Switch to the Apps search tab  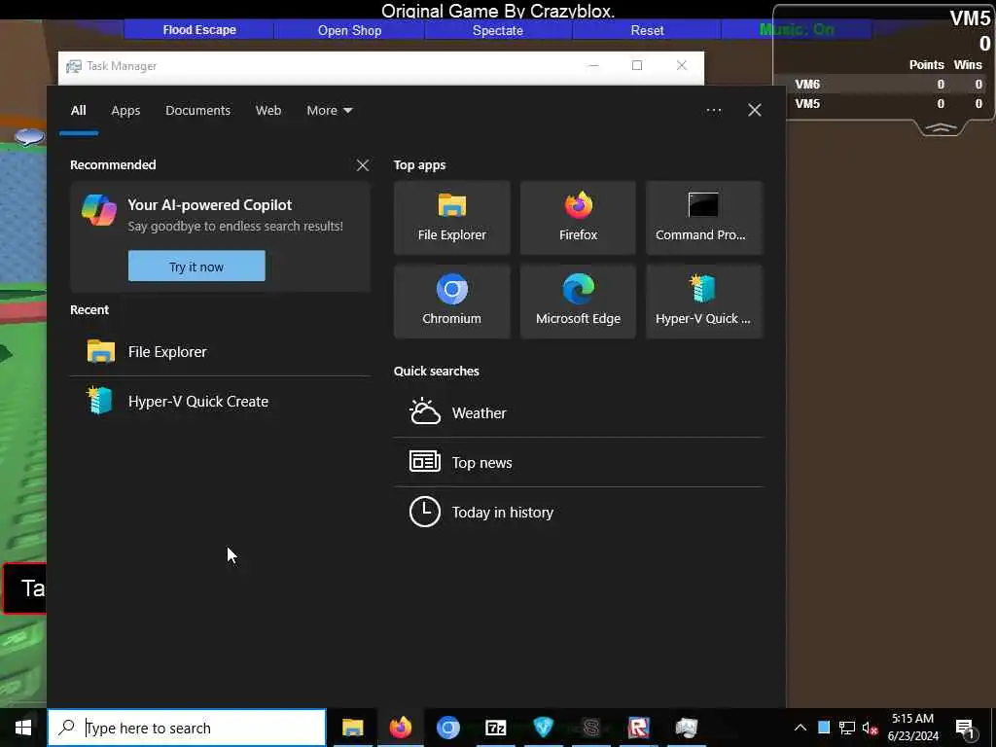[125, 111]
